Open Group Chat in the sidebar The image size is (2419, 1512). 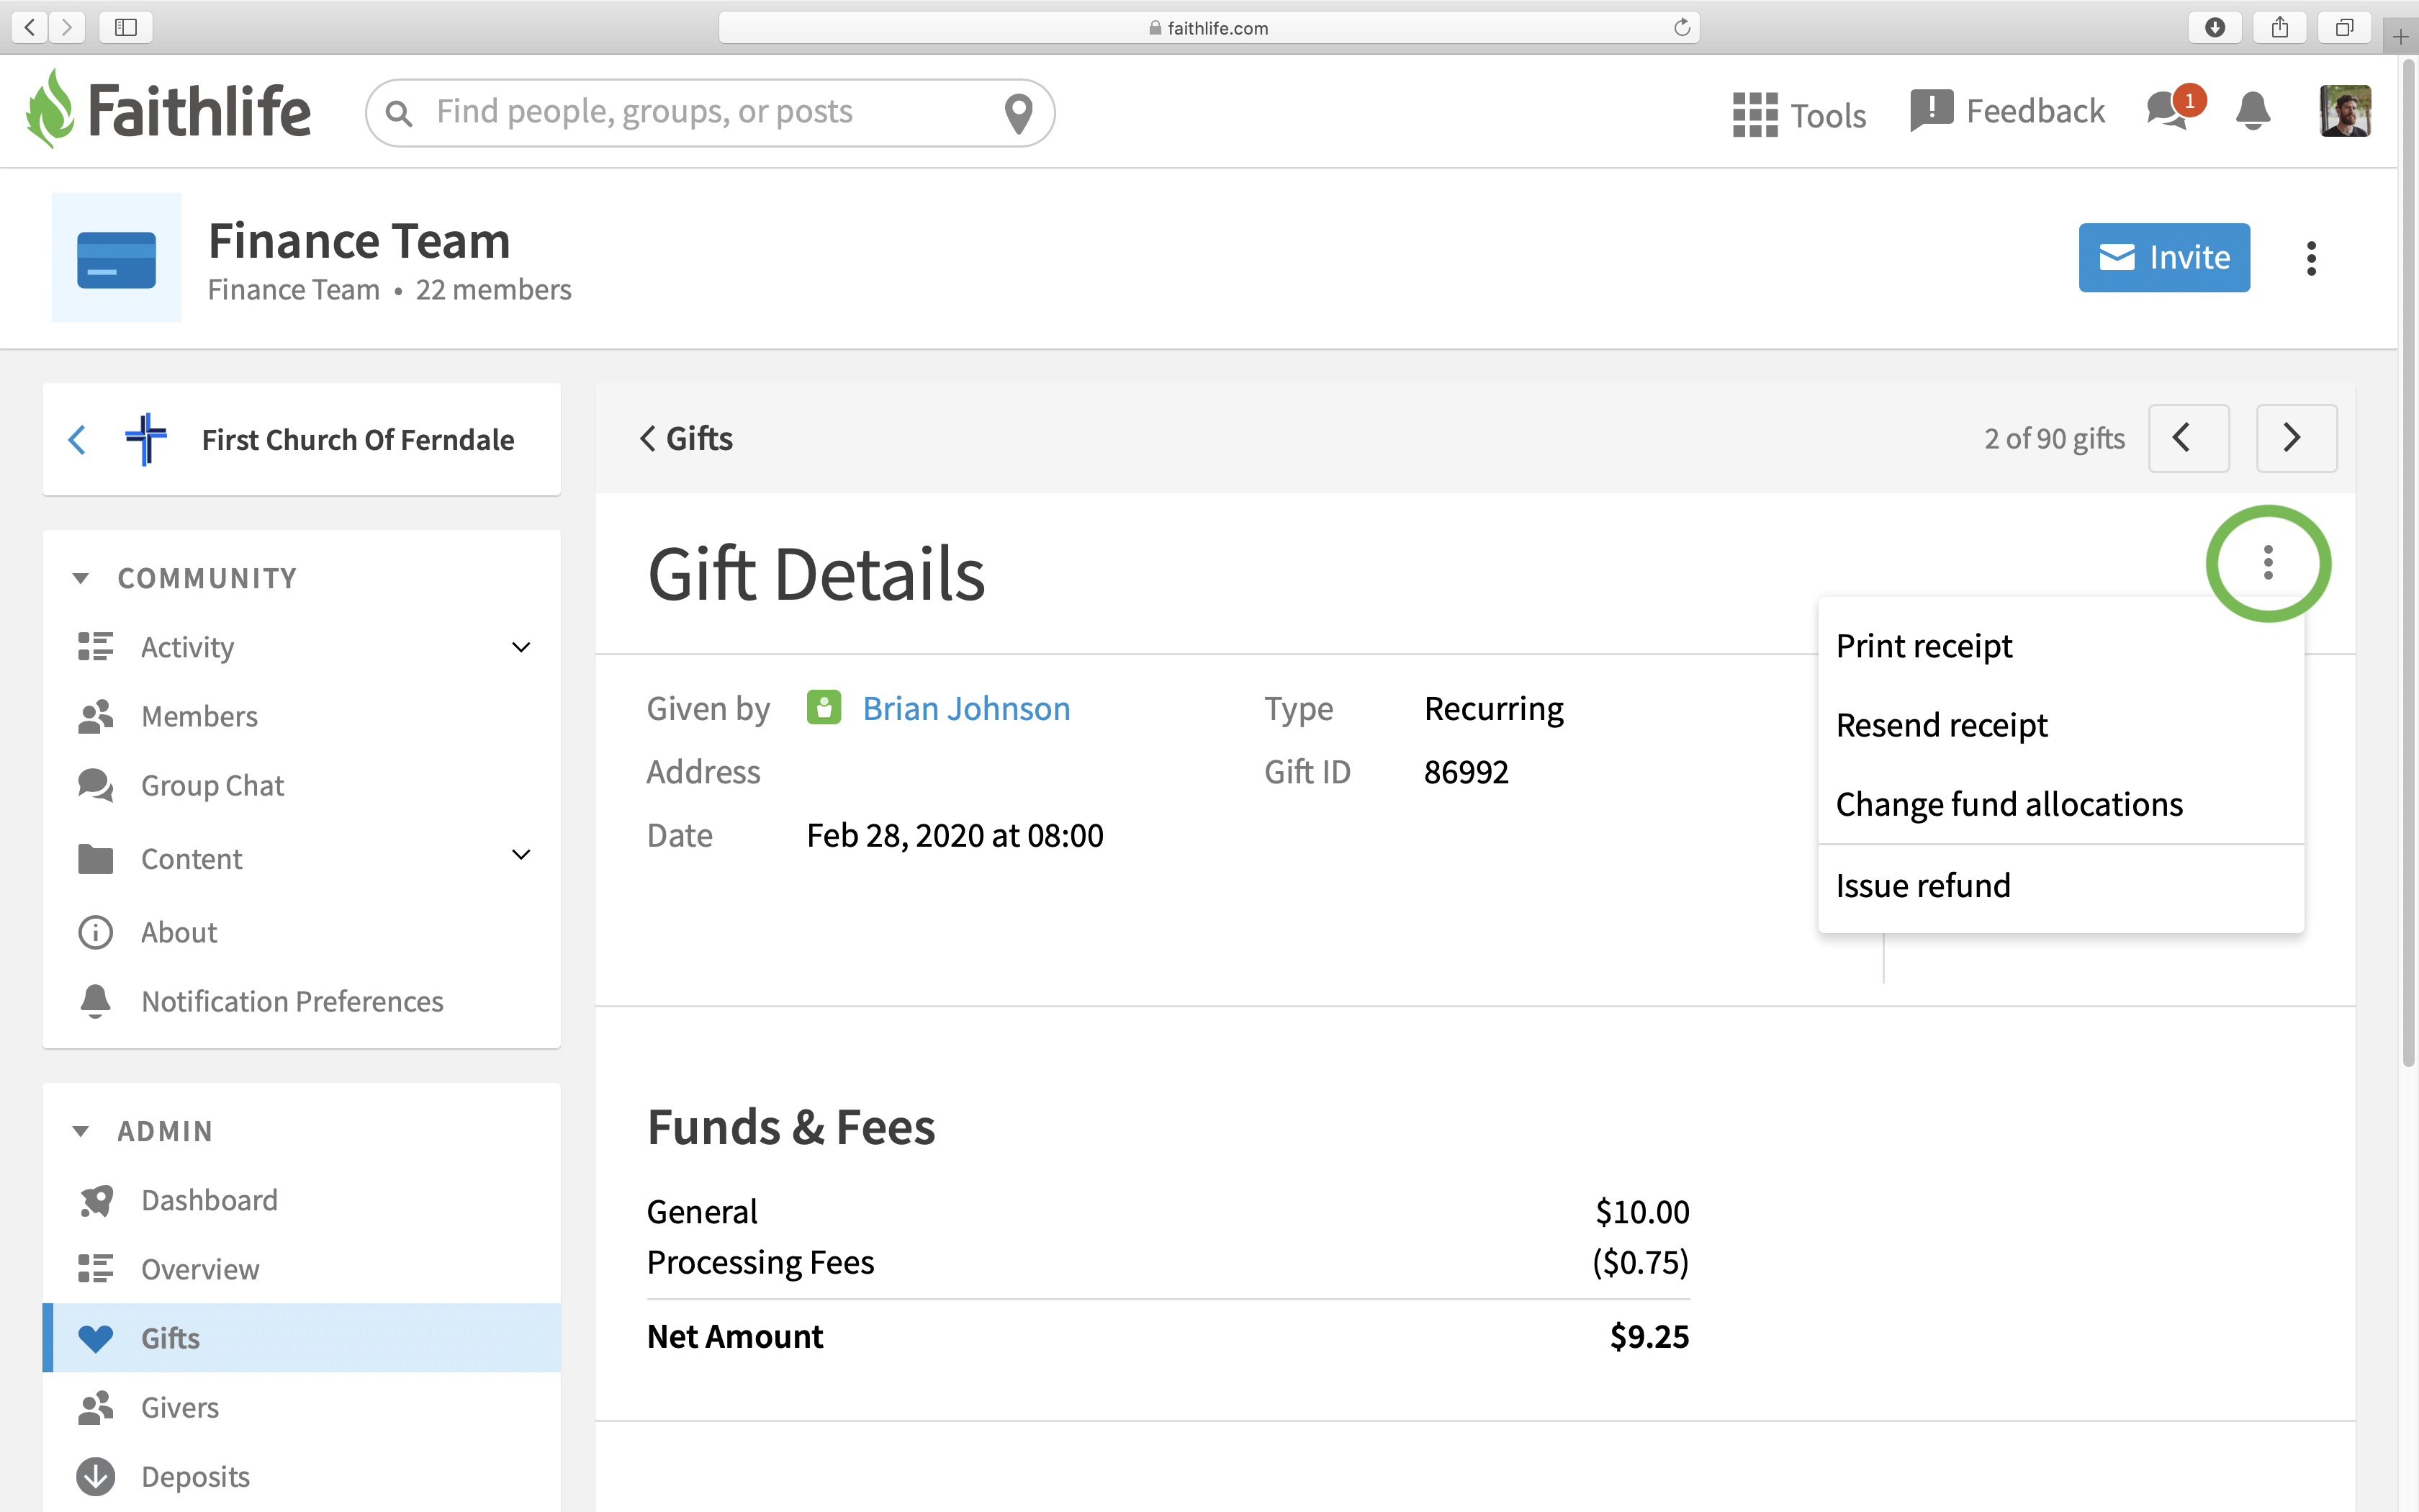213,785
